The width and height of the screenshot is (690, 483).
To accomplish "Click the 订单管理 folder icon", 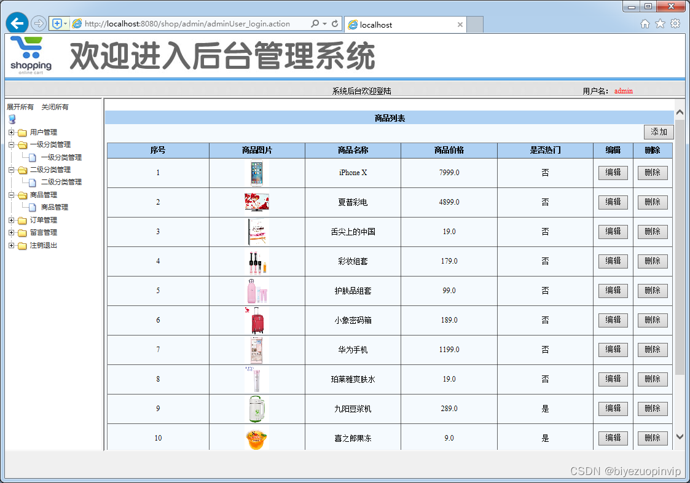I will pos(23,220).
